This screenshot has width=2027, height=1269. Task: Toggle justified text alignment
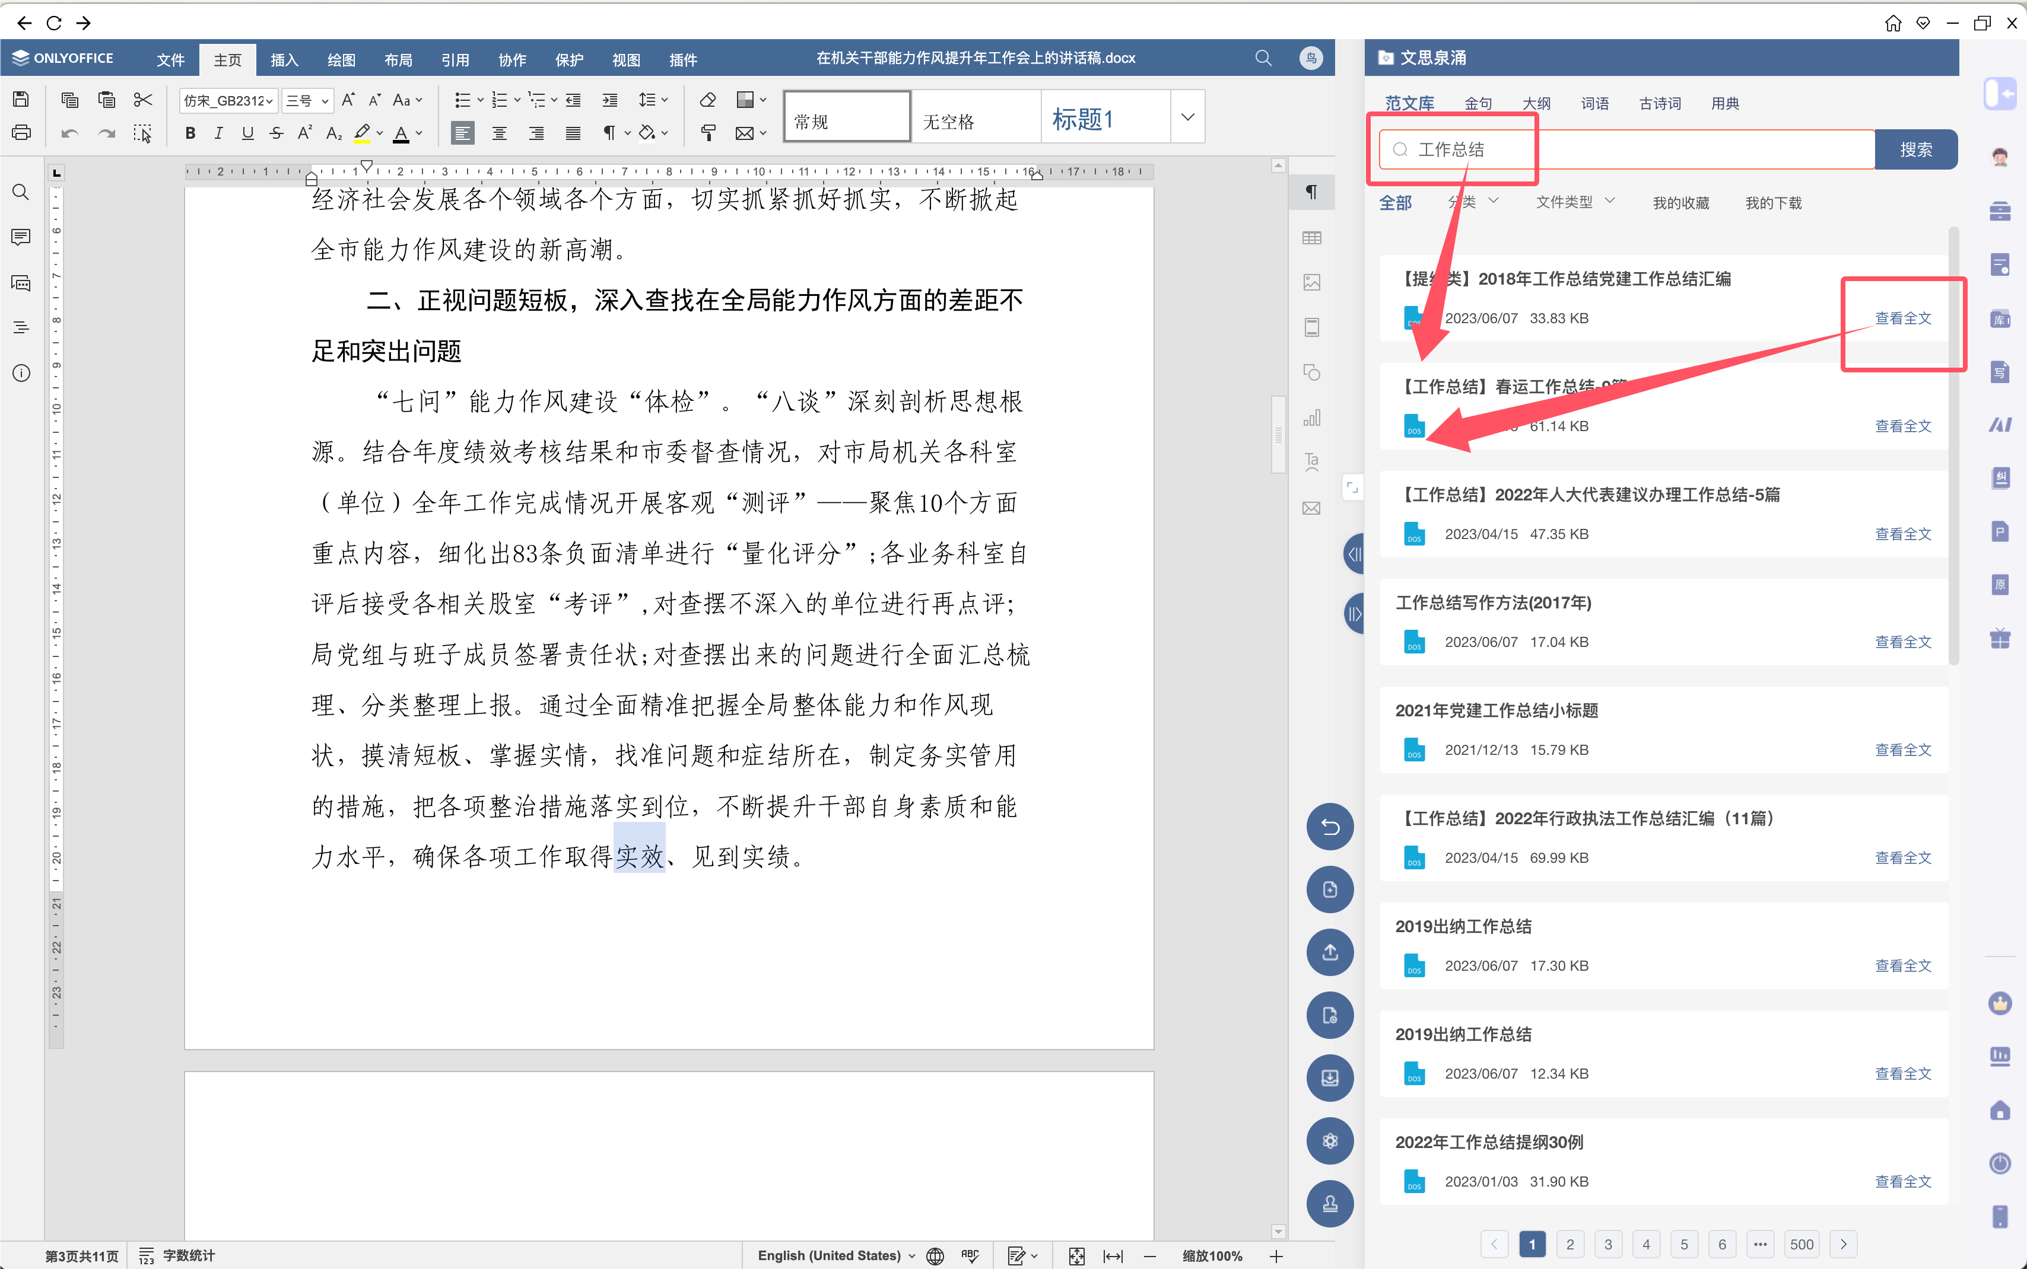pyautogui.click(x=573, y=133)
